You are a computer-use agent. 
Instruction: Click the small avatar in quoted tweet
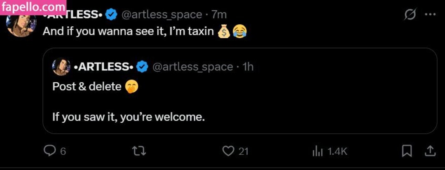point(61,67)
